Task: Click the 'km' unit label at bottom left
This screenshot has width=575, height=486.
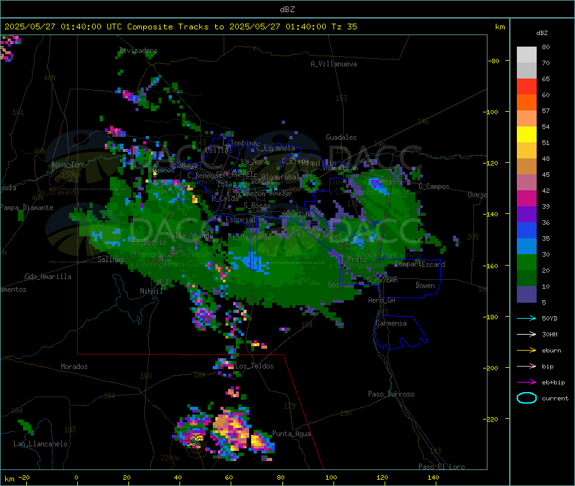Action: (9, 479)
